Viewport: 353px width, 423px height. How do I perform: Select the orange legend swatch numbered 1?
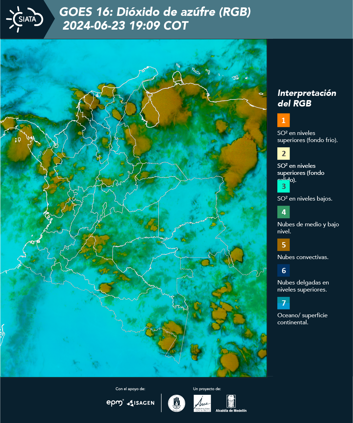tap(283, 120)
